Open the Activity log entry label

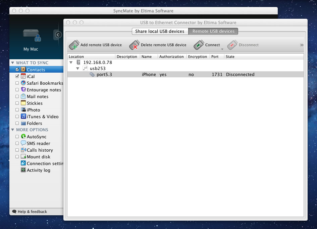point(39,170)
